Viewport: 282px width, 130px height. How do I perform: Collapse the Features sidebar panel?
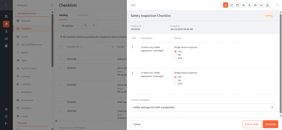pos(52,5)
